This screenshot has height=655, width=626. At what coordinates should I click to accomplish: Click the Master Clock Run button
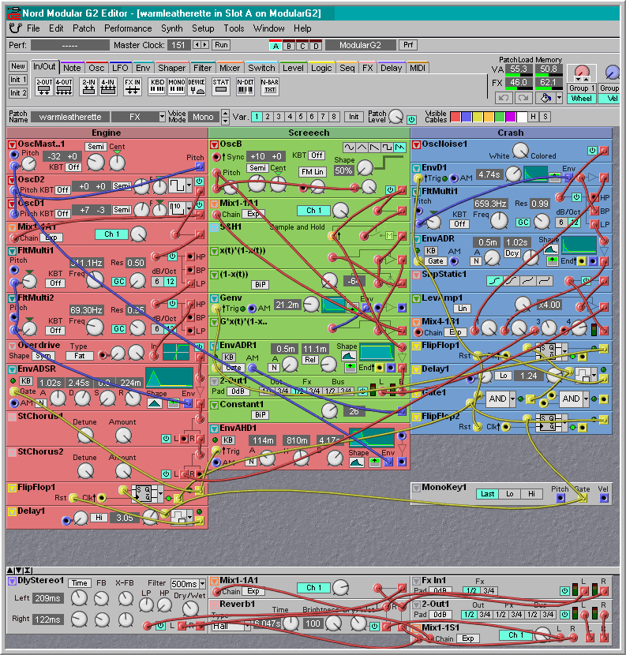pyautogui.click(x=222, y=45)
